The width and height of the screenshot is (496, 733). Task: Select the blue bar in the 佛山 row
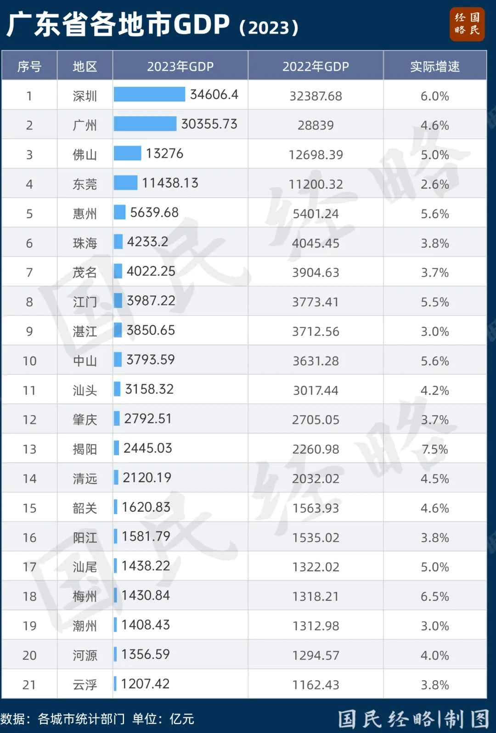[x=127, y=153]
